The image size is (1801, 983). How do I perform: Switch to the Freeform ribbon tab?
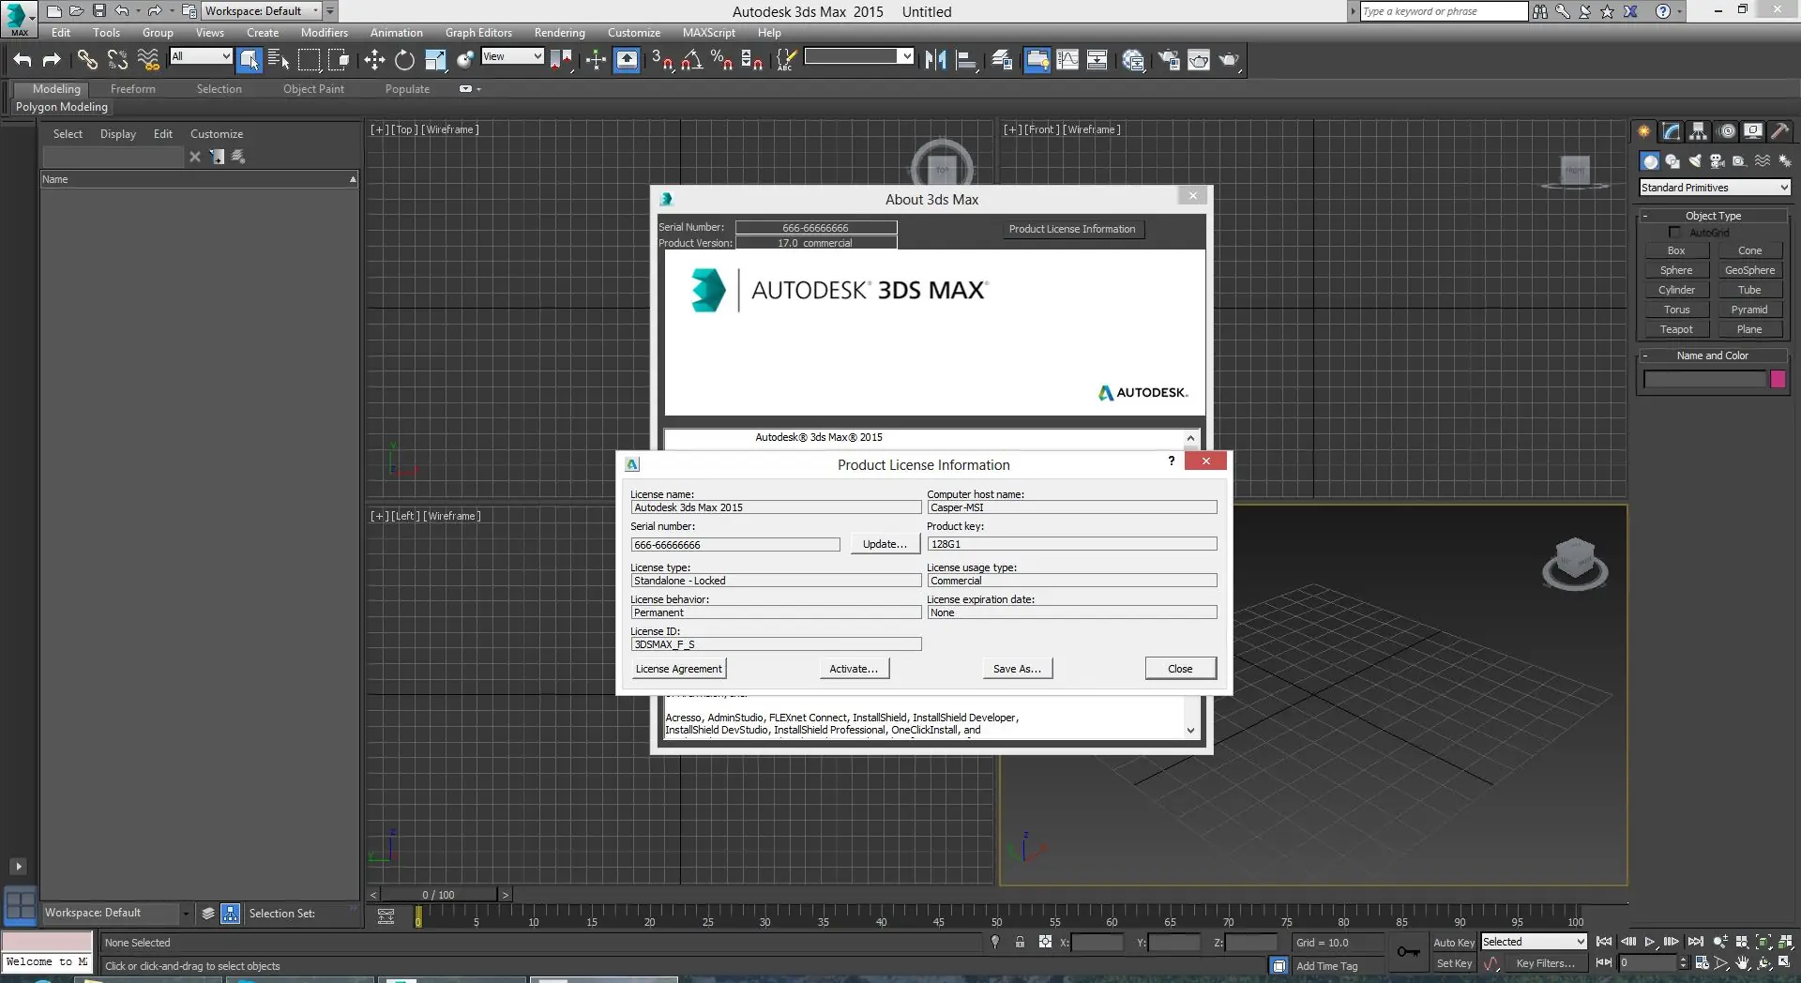click(132, 89)
